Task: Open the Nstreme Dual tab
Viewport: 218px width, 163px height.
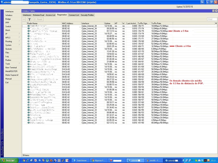Action: pyautogui.click(x=38, y=15)
